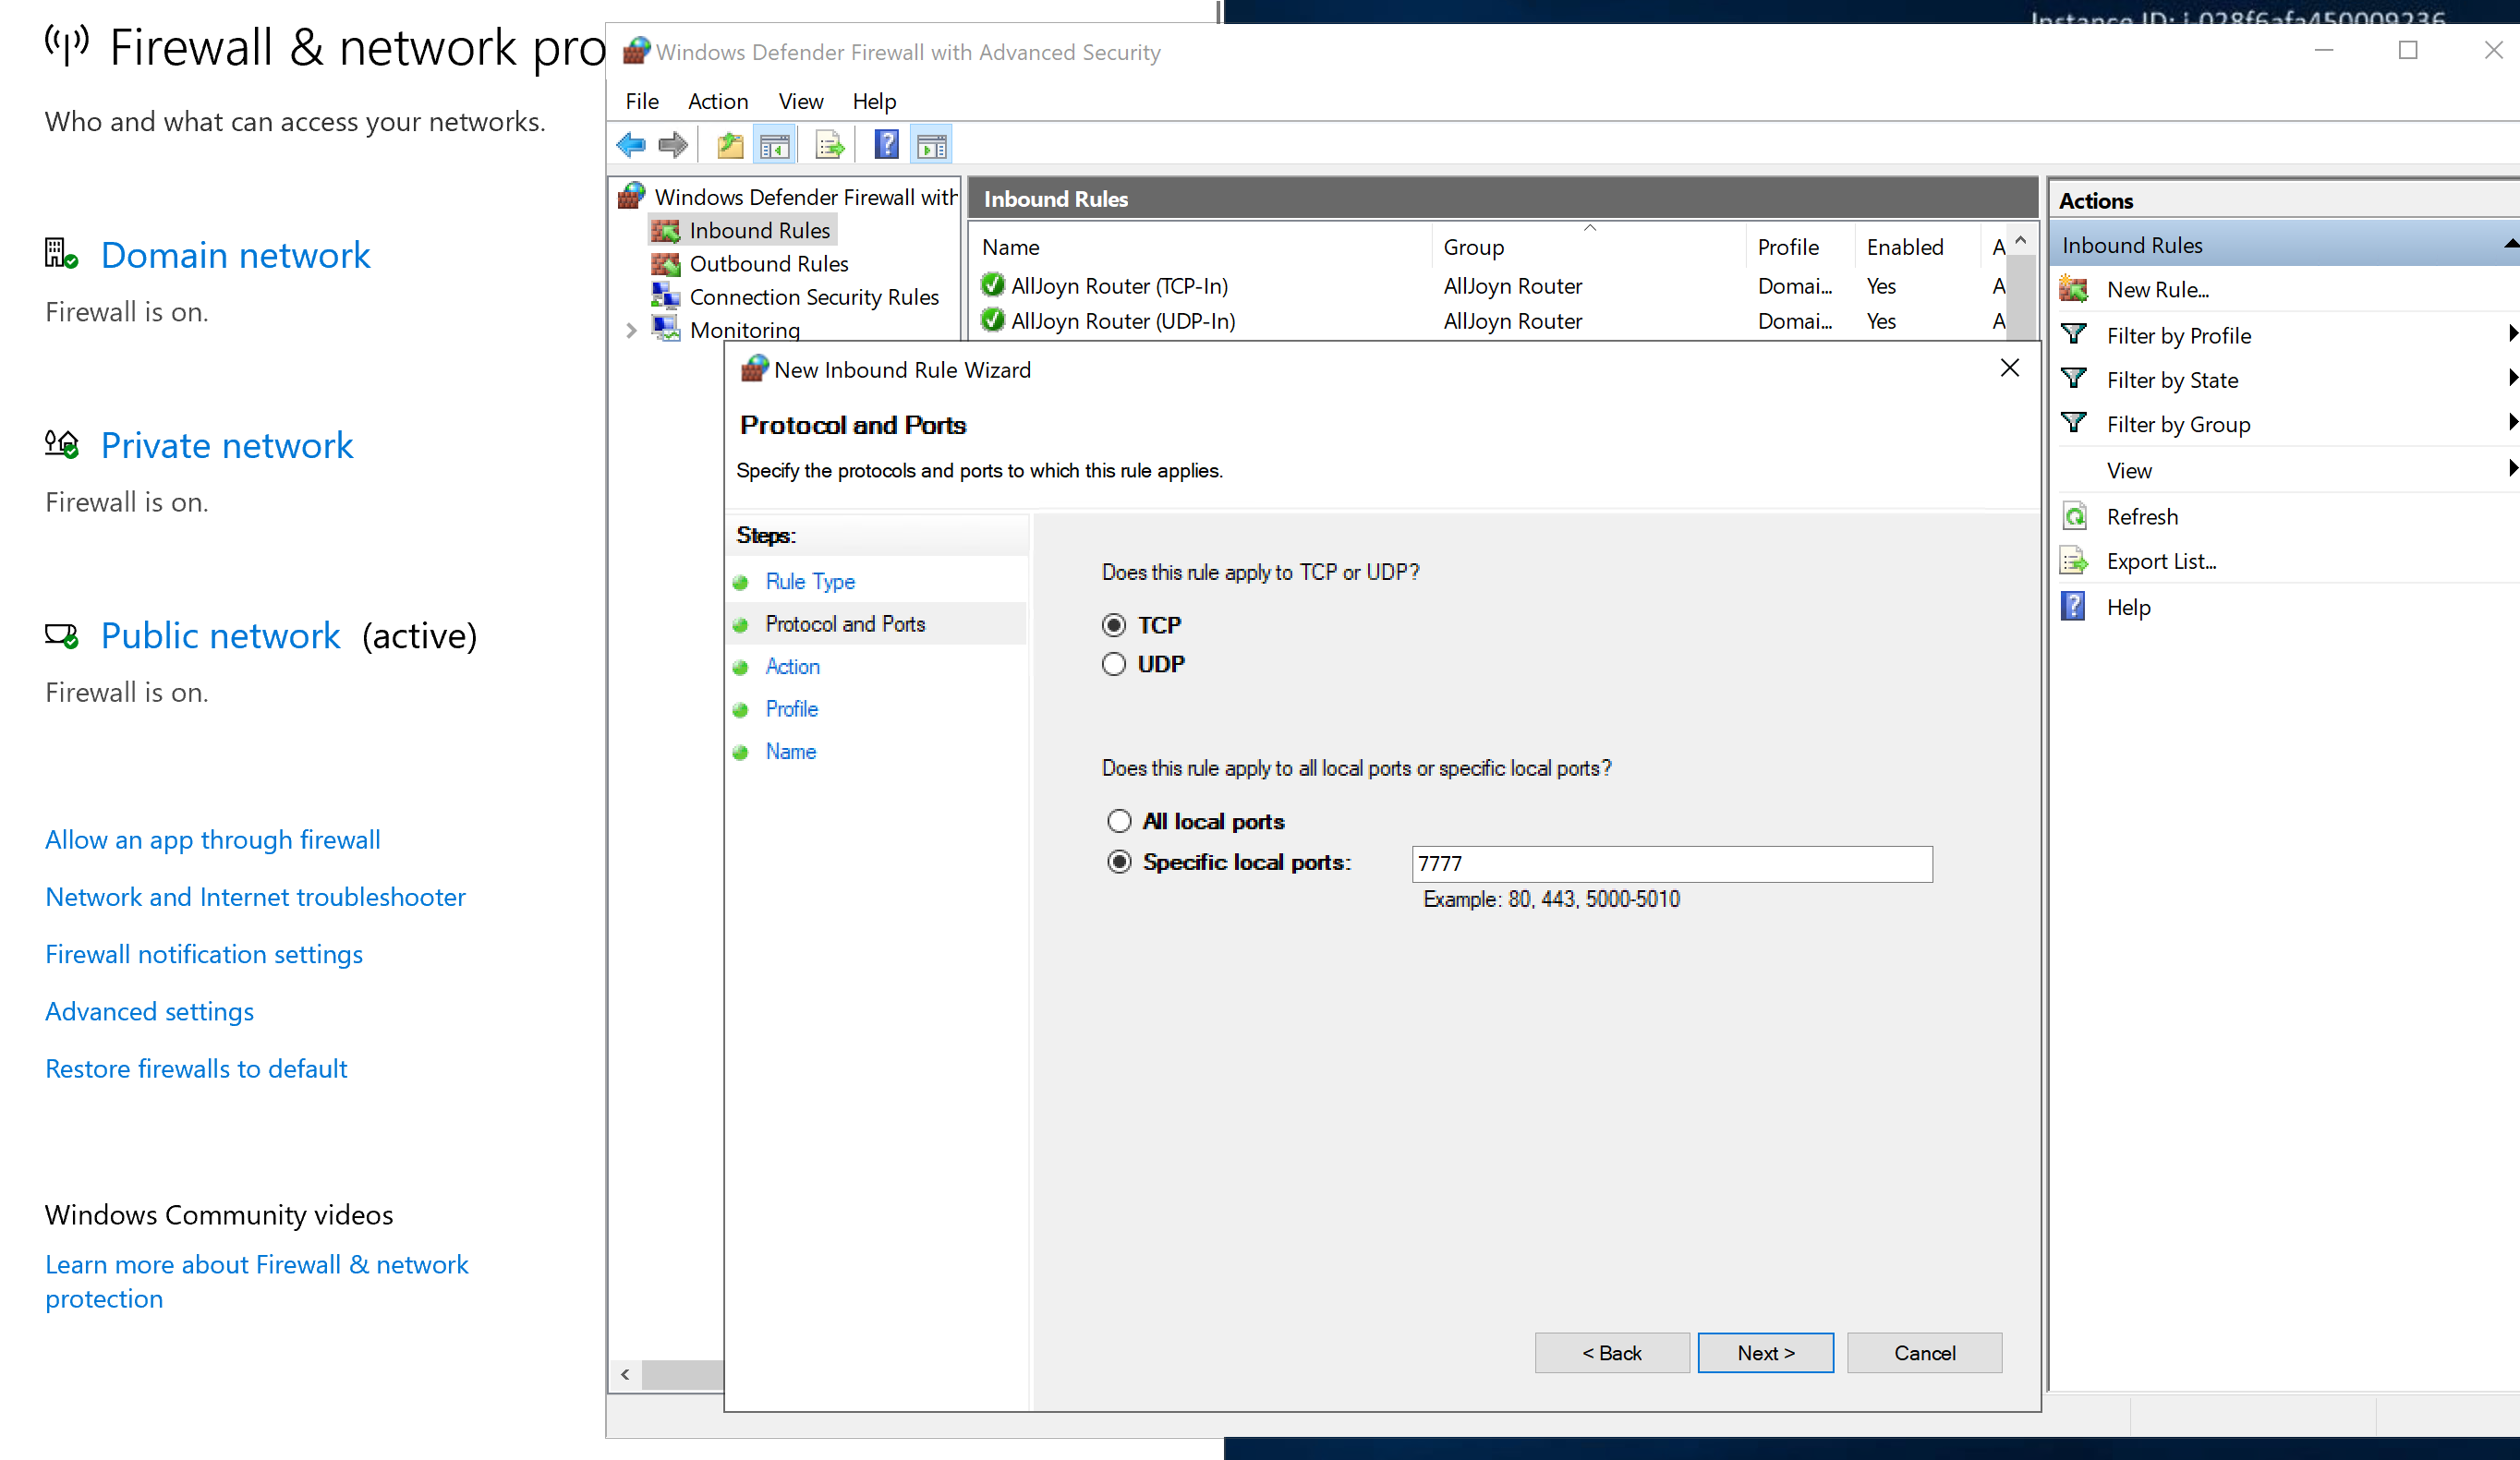Open the Action menu
Viewport: 2520px width, 1460px height.
tap(717, 101)
